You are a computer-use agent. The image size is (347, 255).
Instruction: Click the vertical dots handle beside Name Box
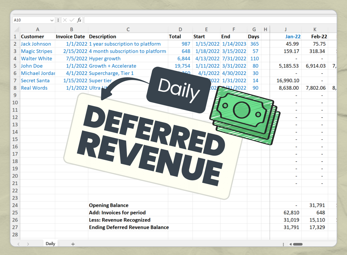[x=58, y=20]
